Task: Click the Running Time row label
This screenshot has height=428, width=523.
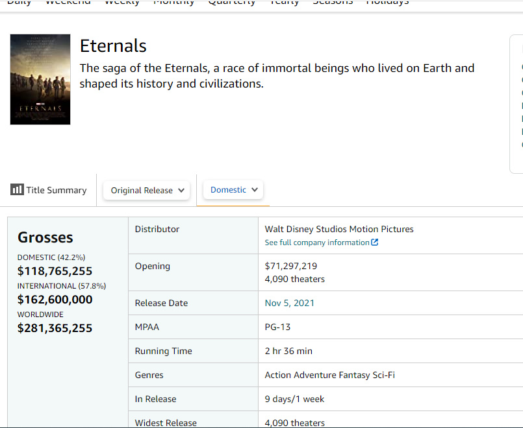Action: tap(164, 351)
